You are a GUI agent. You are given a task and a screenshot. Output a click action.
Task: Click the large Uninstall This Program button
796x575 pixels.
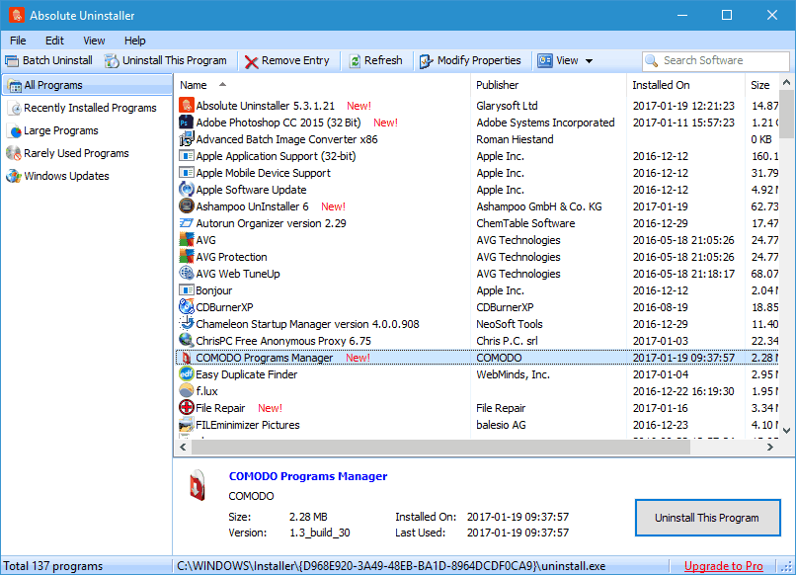(706, 518)
